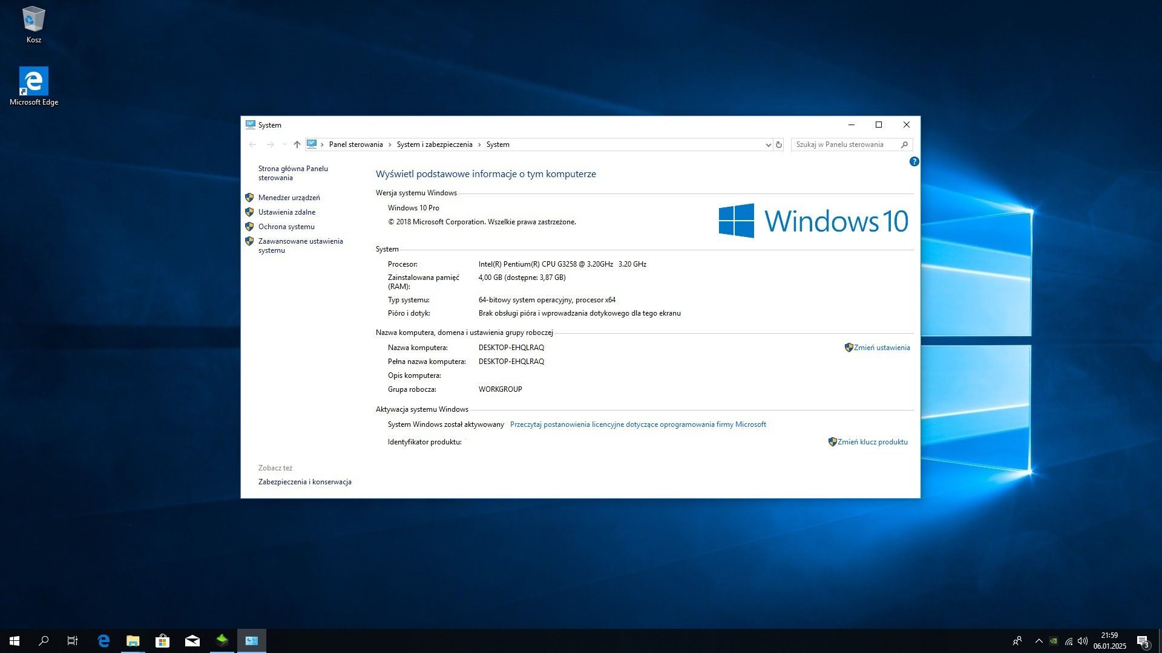Click the back navigation arrow
The width and height of the screenshot is (1162, 653).
(252, 145)
